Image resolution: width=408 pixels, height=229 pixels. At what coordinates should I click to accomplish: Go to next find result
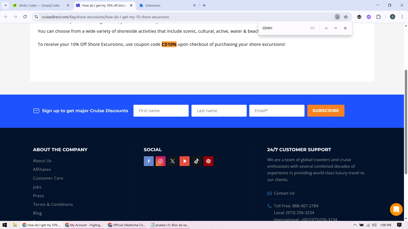tap(336, 28)
